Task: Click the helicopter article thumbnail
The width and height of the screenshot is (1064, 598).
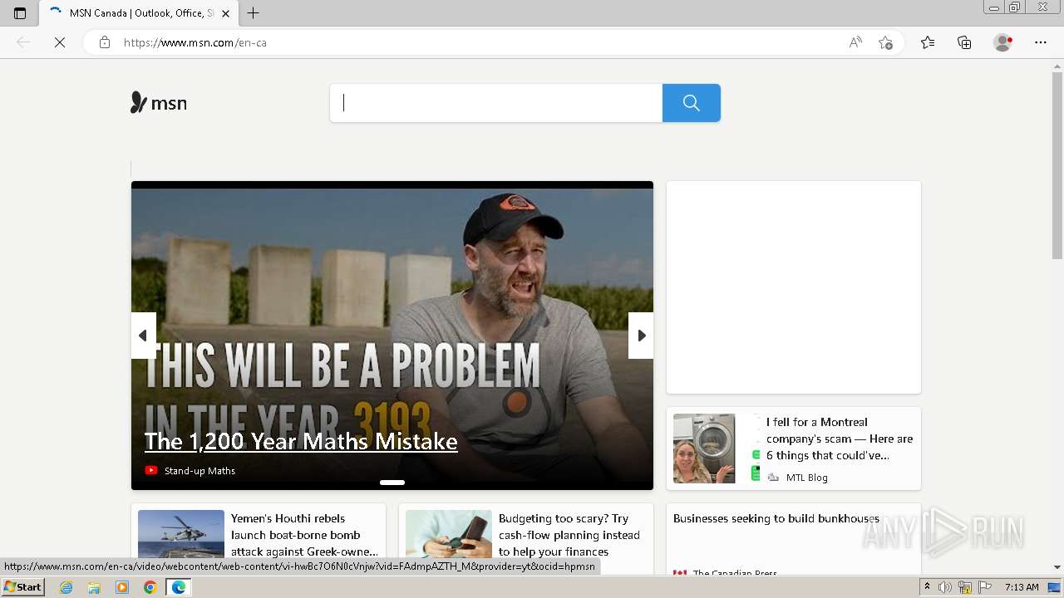Action: (x=181, y=535)
